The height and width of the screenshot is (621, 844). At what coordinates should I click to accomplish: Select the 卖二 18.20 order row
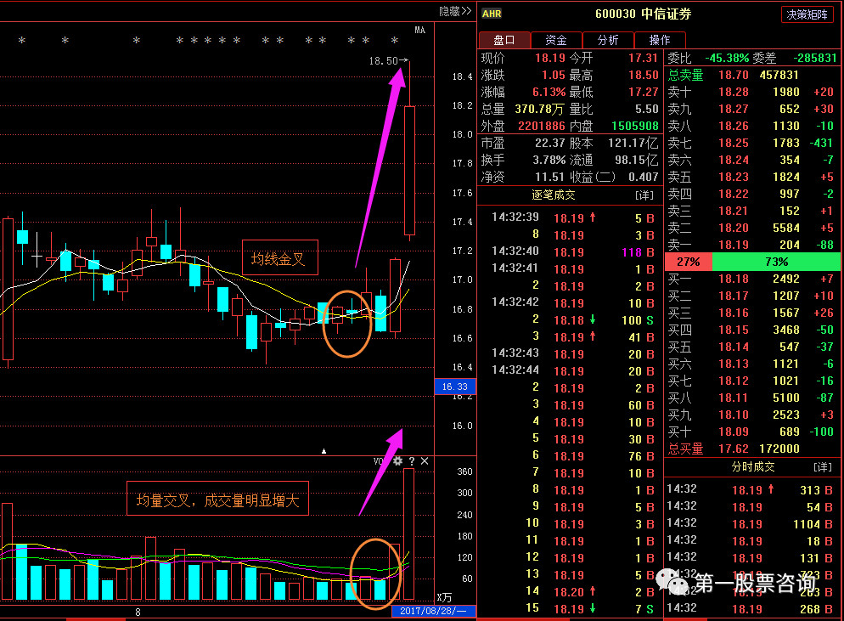751,228
